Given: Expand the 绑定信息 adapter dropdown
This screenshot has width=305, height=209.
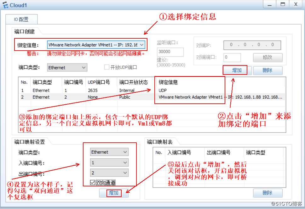Looking at the screenshot, I should (96, 45).
